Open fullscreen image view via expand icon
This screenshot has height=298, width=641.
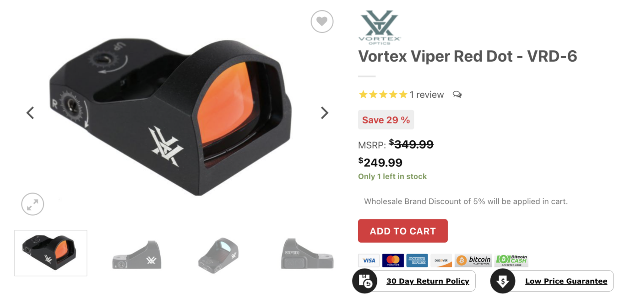[33, 204]
